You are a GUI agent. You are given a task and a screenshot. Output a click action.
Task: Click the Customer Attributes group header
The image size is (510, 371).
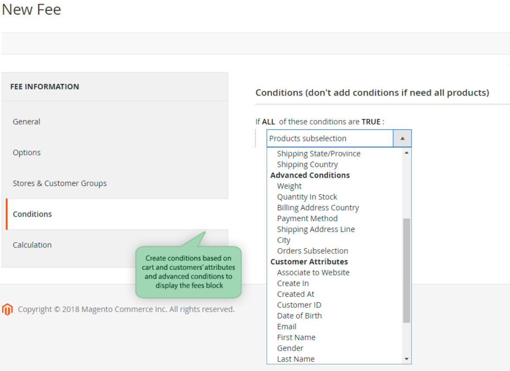(309, 262)
